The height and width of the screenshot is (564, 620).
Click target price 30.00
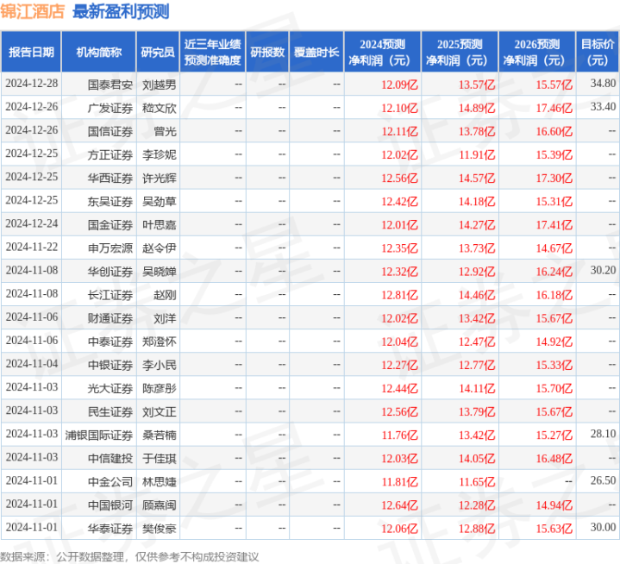point(603,527)
